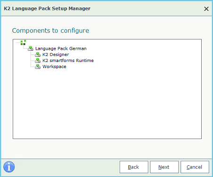Click the Components to configure heading
Image resolution: width=213 pixels, height=177 pixels.
tap(50, 31)
